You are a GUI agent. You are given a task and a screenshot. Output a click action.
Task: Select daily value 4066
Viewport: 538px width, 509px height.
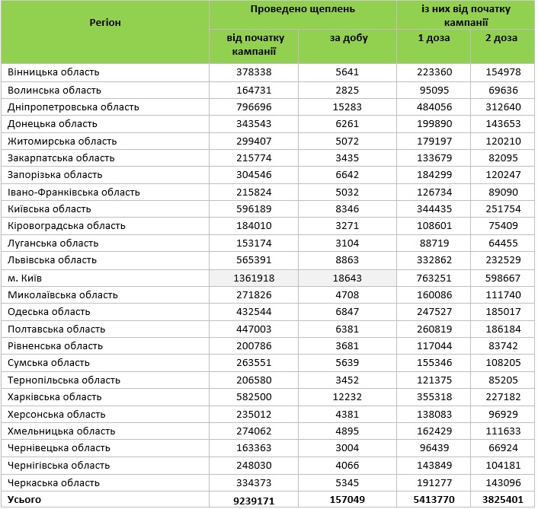click(x=347, y=466)
